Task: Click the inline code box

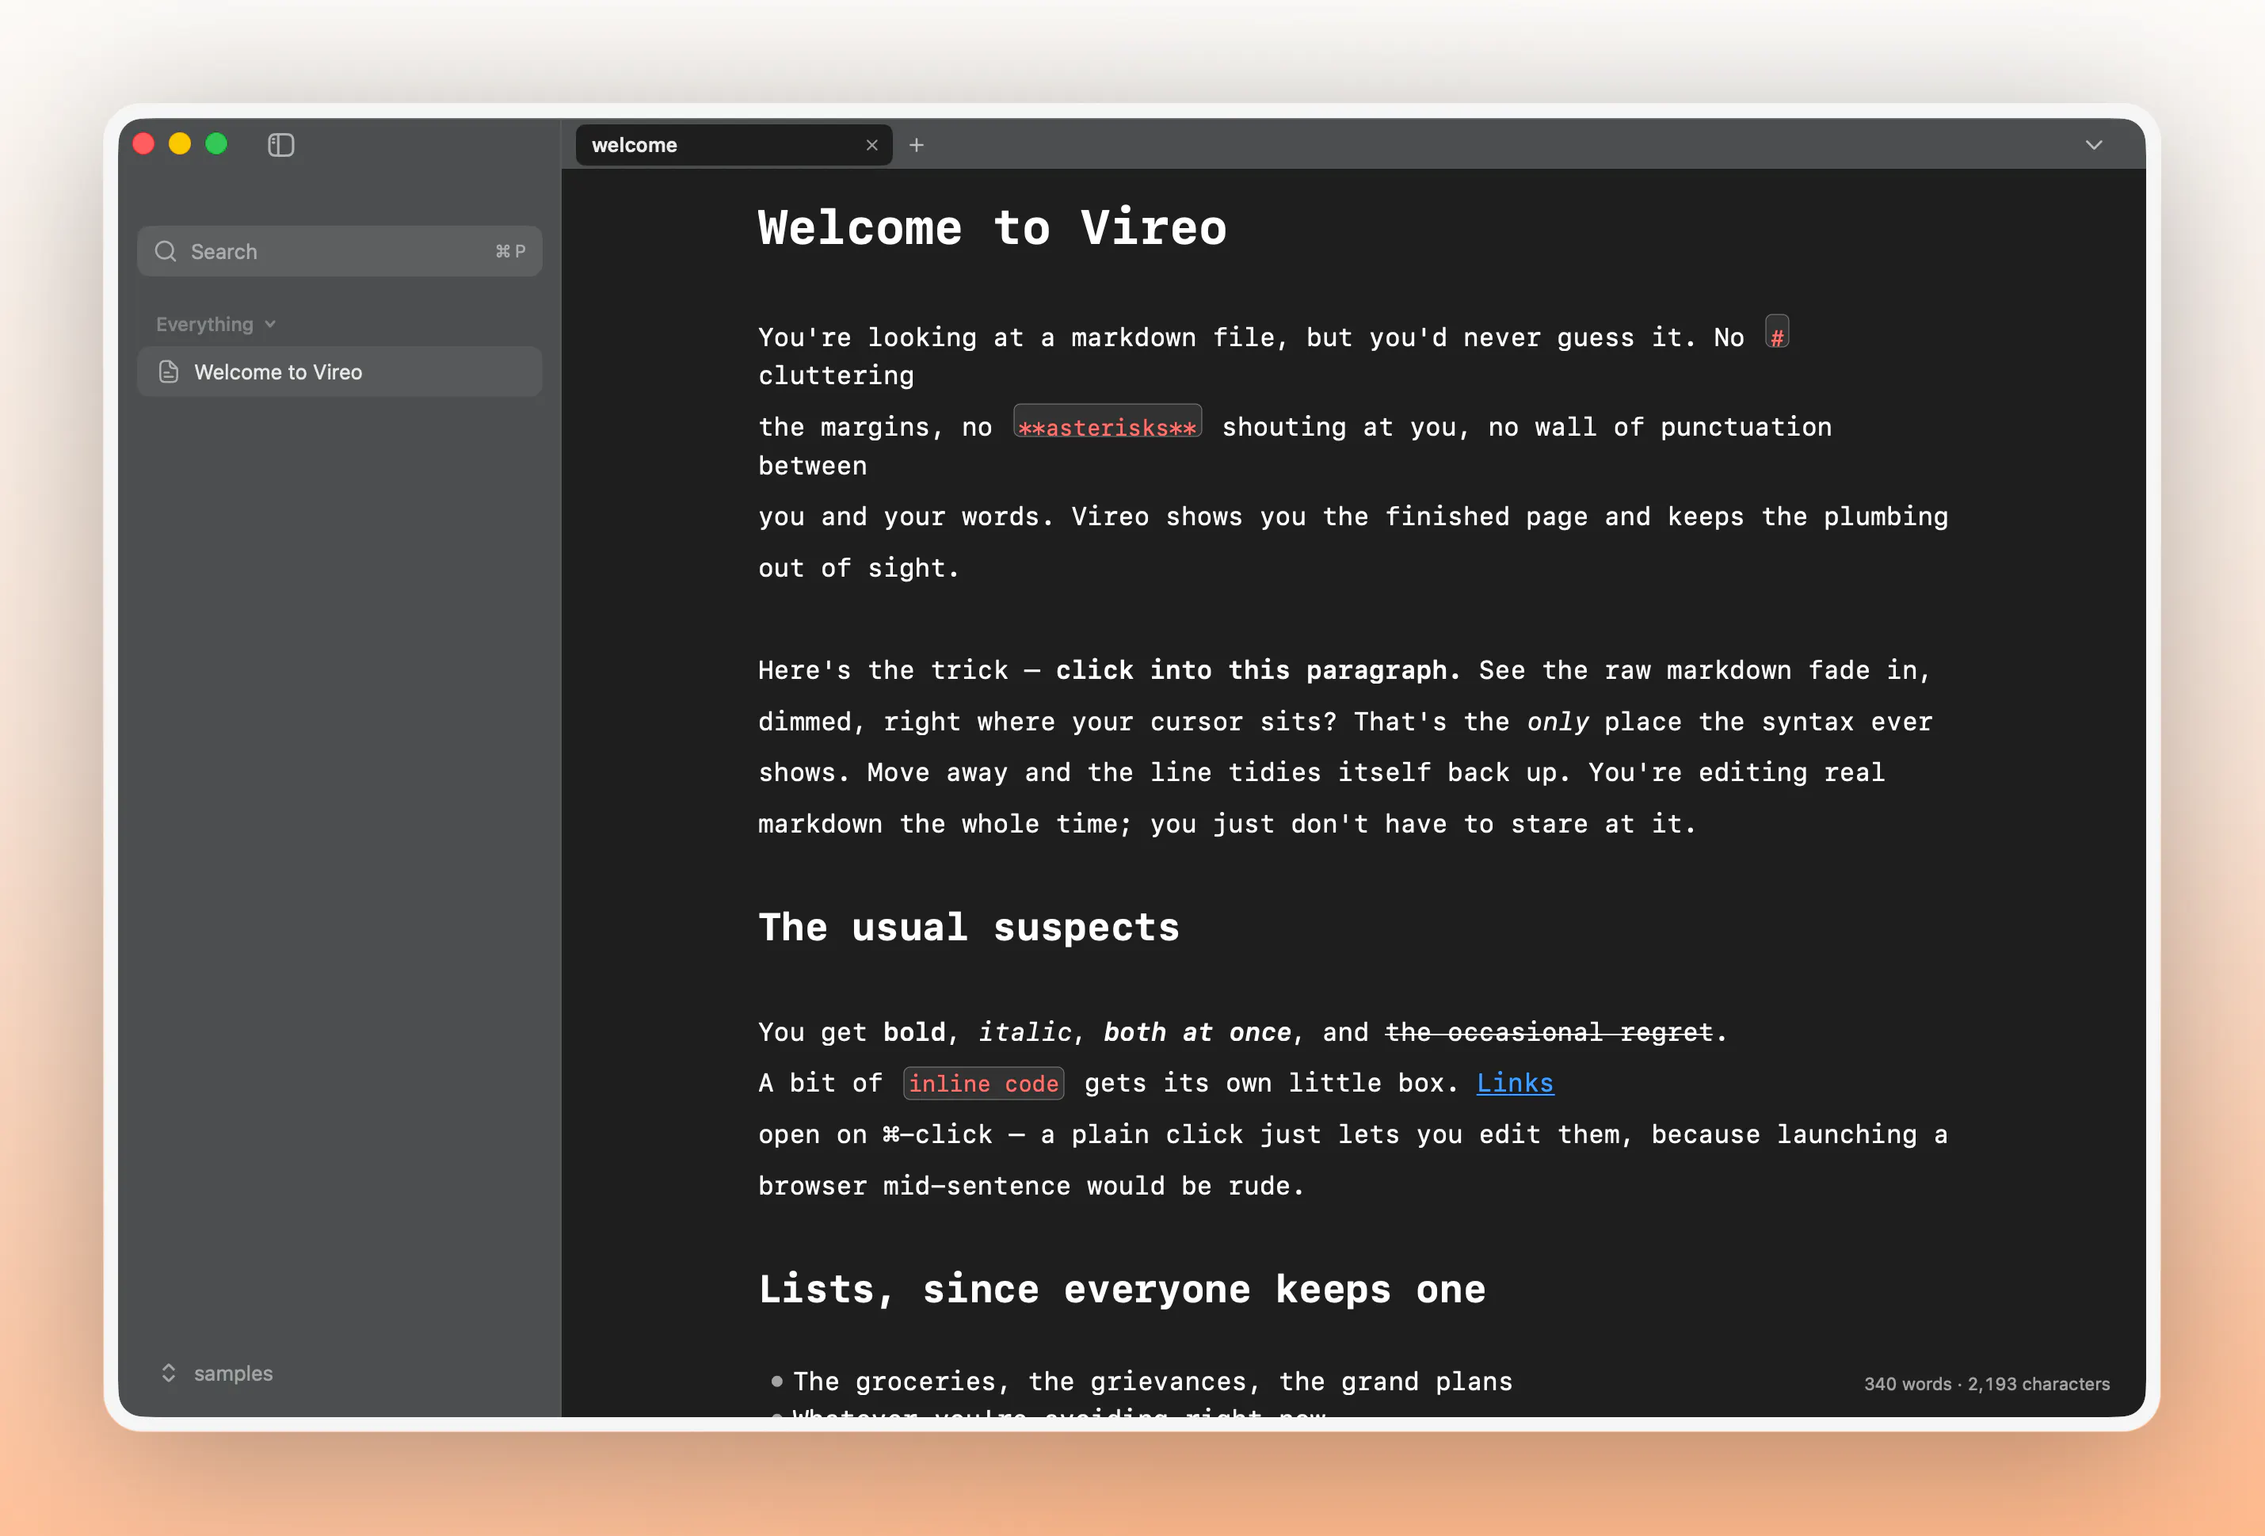Action: click(x=983, y=1083)
